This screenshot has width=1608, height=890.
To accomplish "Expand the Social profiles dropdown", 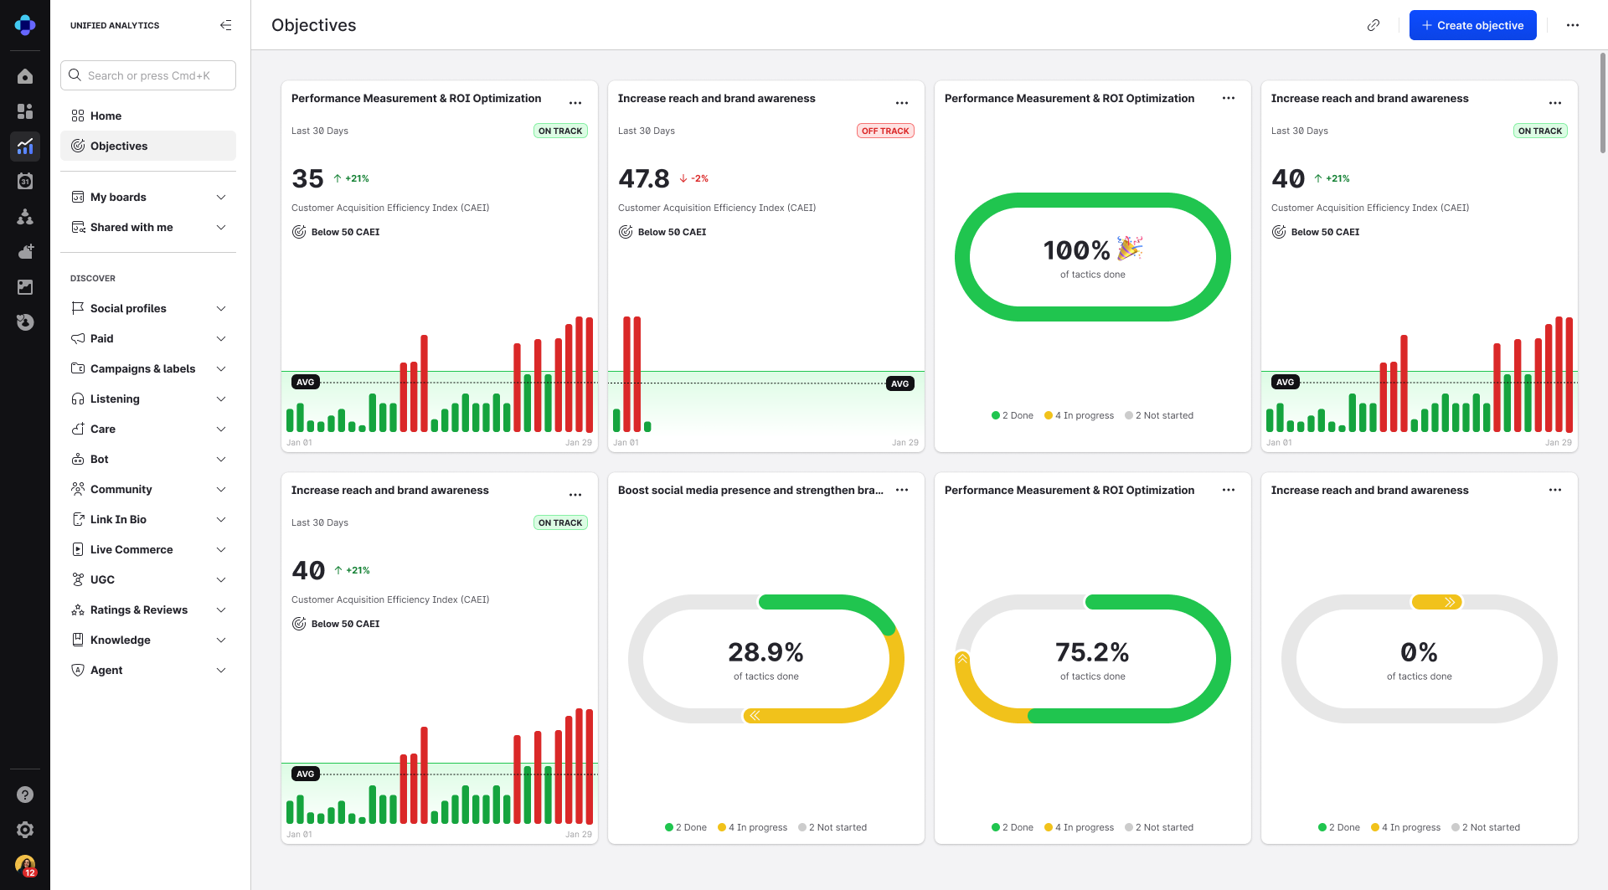I will 127,308.
